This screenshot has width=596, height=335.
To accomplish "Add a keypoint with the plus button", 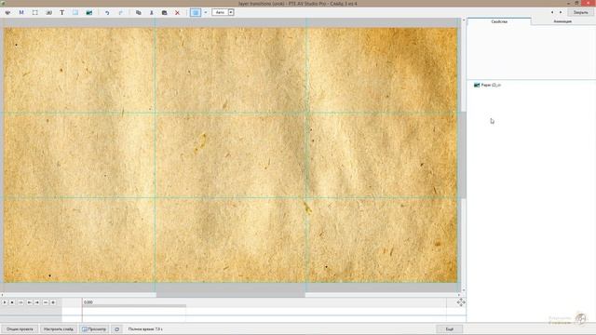I will (53, 302).
